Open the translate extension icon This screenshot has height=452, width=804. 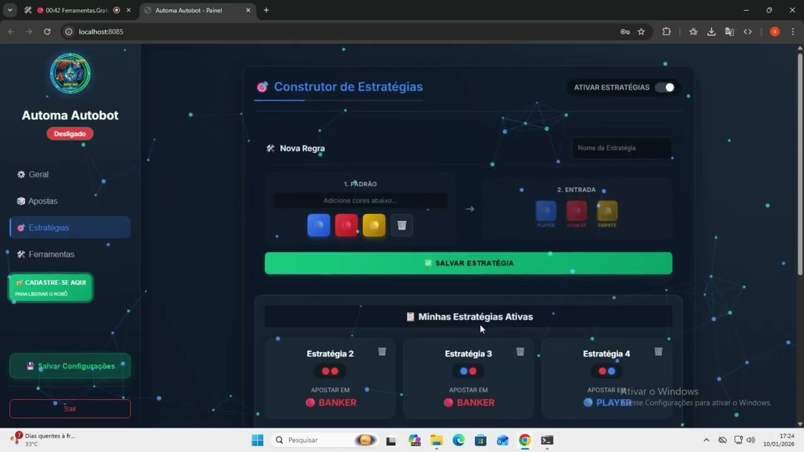pos(729,31)
